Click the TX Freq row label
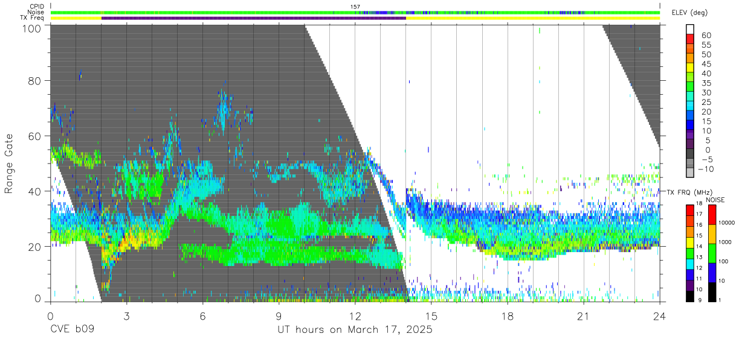Viewport: 742px width, 342px height. pyautogui.click(x=33, y=17)
